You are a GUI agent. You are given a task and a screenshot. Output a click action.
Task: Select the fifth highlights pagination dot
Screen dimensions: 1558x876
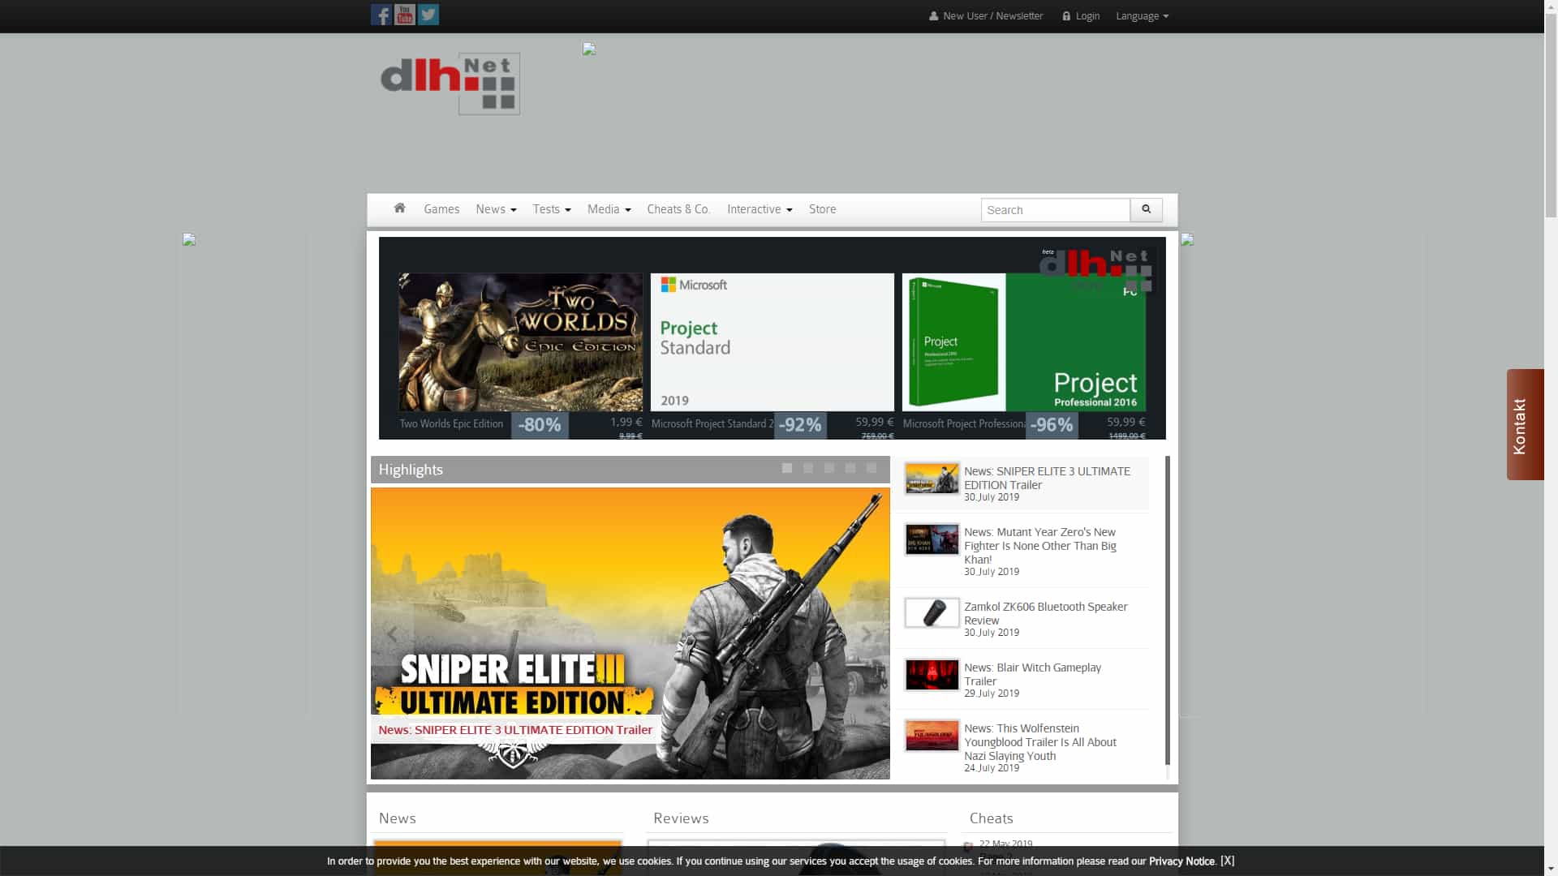tap(872, 468)
